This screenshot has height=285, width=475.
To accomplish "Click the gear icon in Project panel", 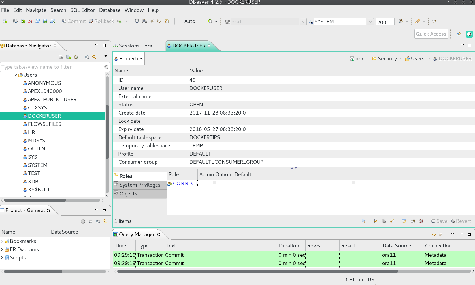I will (x=83, y=221).
